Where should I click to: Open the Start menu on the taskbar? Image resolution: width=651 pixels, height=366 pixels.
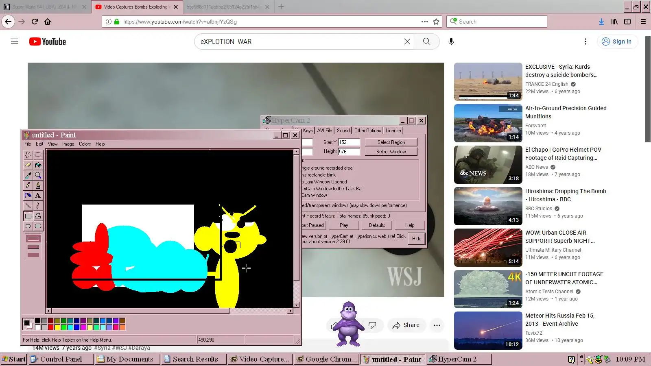click(14, 359)
